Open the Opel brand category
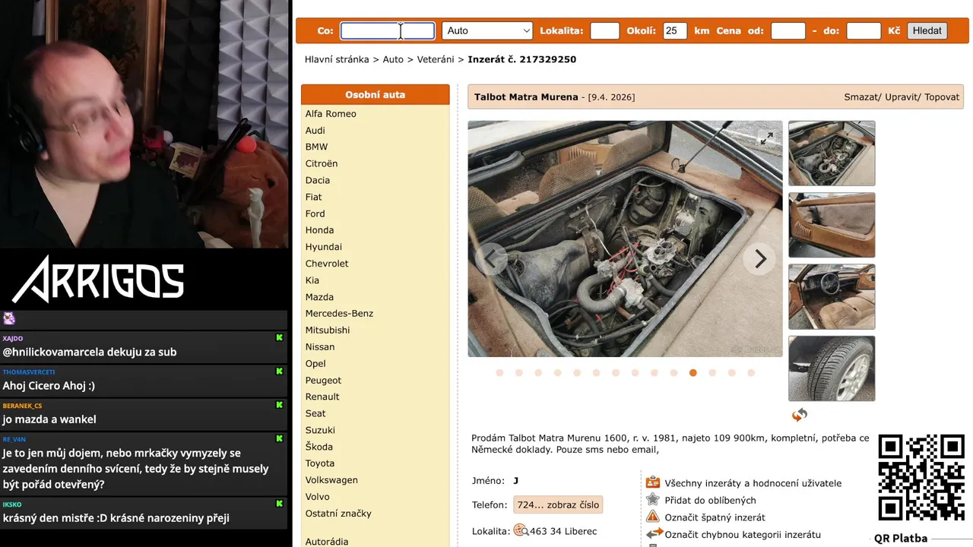The image size is (973, 547). click(x=315, y=364)
